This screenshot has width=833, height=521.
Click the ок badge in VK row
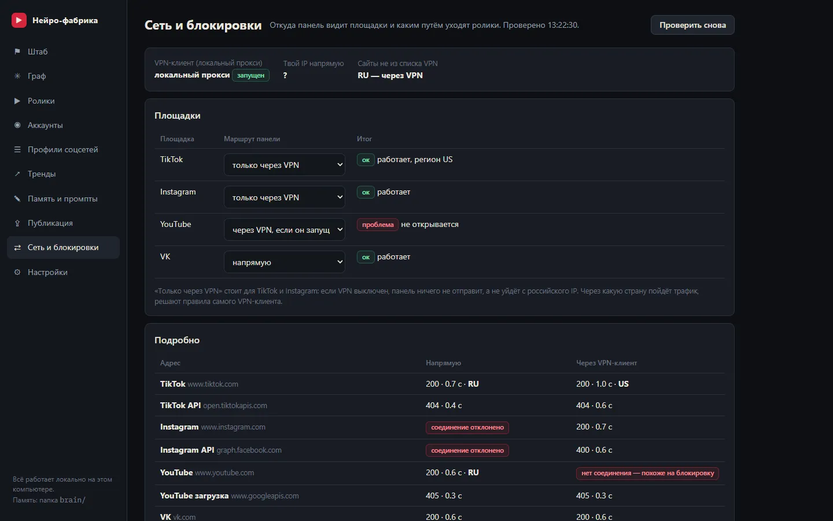click(x=366, y=257)
